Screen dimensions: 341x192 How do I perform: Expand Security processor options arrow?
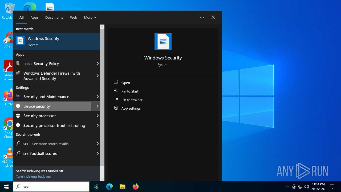pos(98,116)
